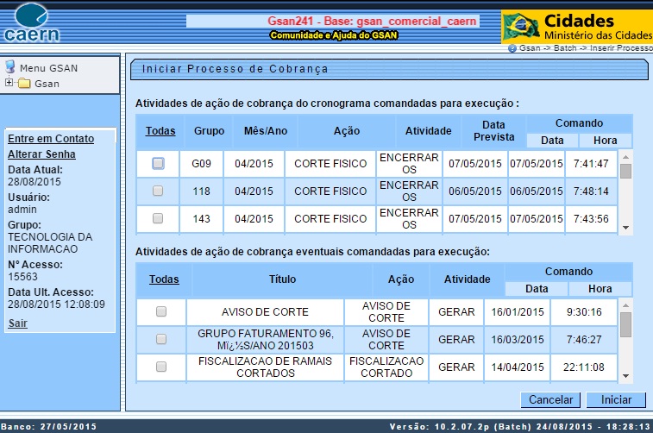The width and height of the screenshot is (653, 433).
Task: Click the caern logo
Action: click(x=33, y=23)
